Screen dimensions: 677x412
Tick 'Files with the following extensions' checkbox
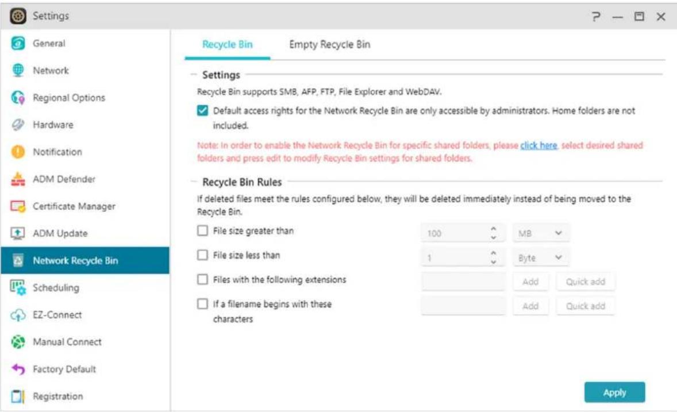click(x=202, y=280)
